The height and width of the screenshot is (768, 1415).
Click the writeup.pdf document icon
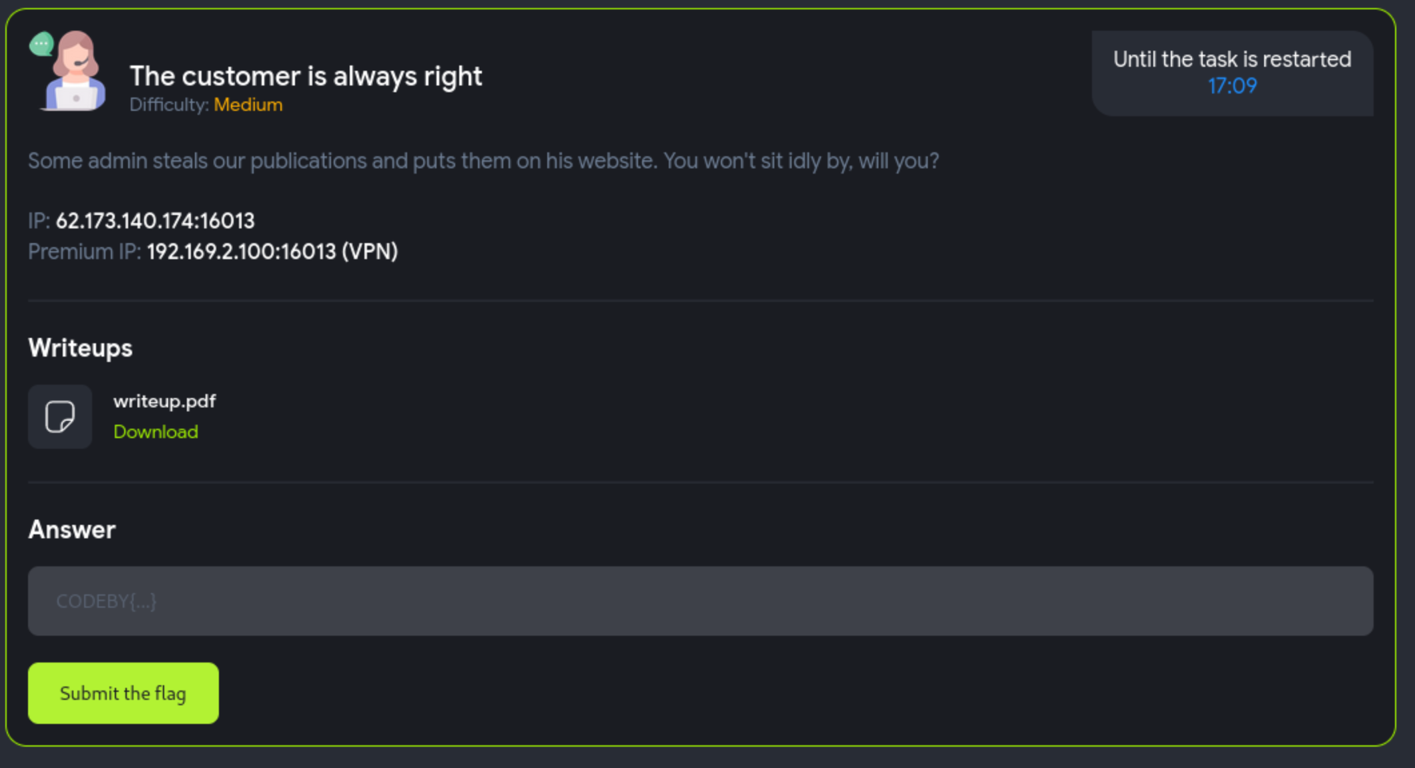(x=60, y=417)
